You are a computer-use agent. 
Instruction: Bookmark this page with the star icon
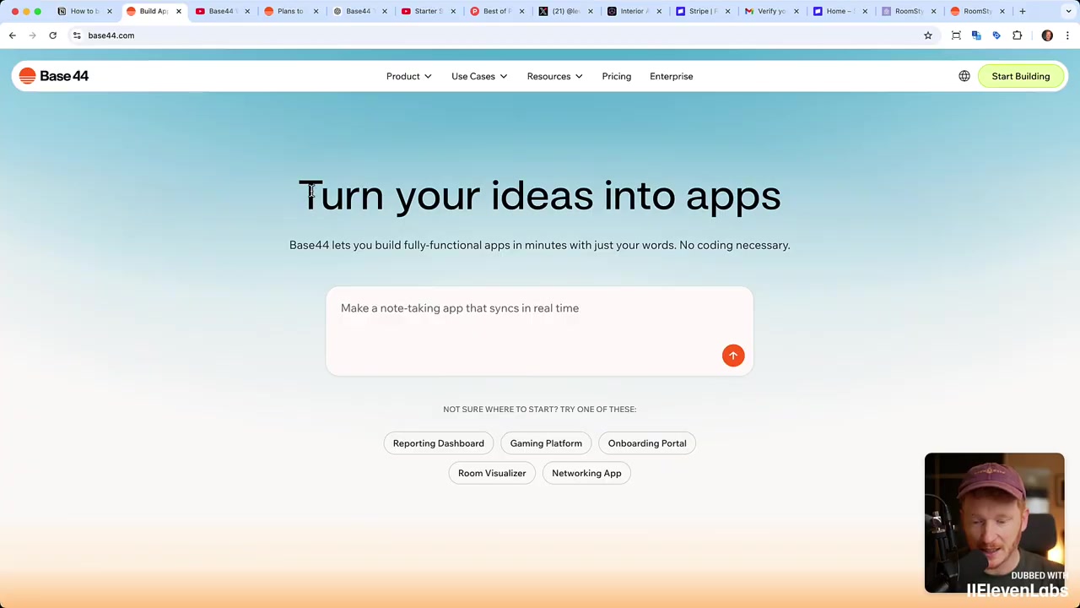coord(928,35)
